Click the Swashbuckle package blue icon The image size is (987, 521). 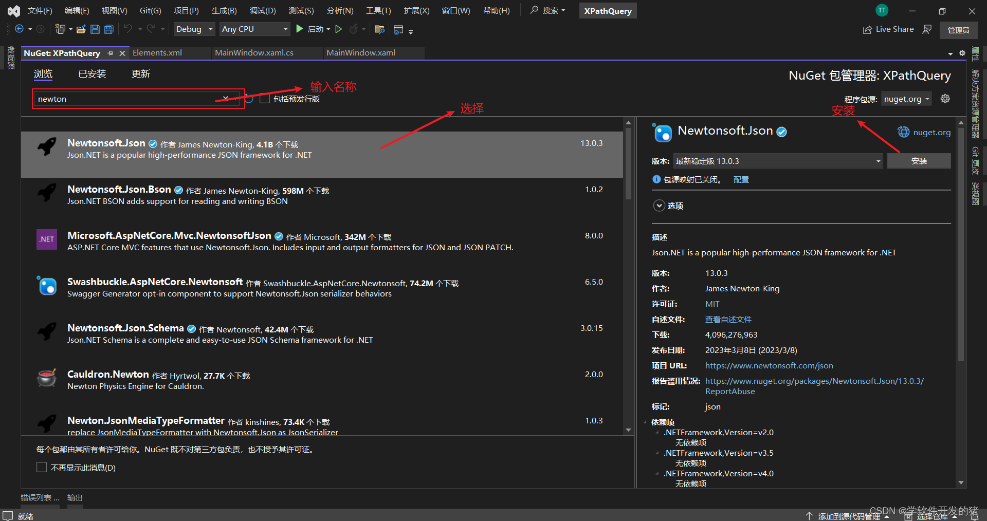click(x=47, y=285)
